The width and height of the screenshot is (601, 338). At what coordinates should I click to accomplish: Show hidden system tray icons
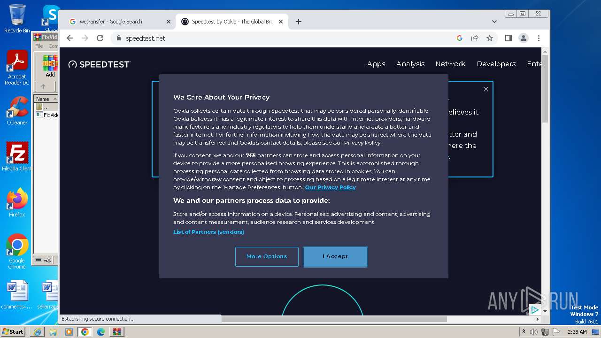pyautogui.click(x=524, y=332)
